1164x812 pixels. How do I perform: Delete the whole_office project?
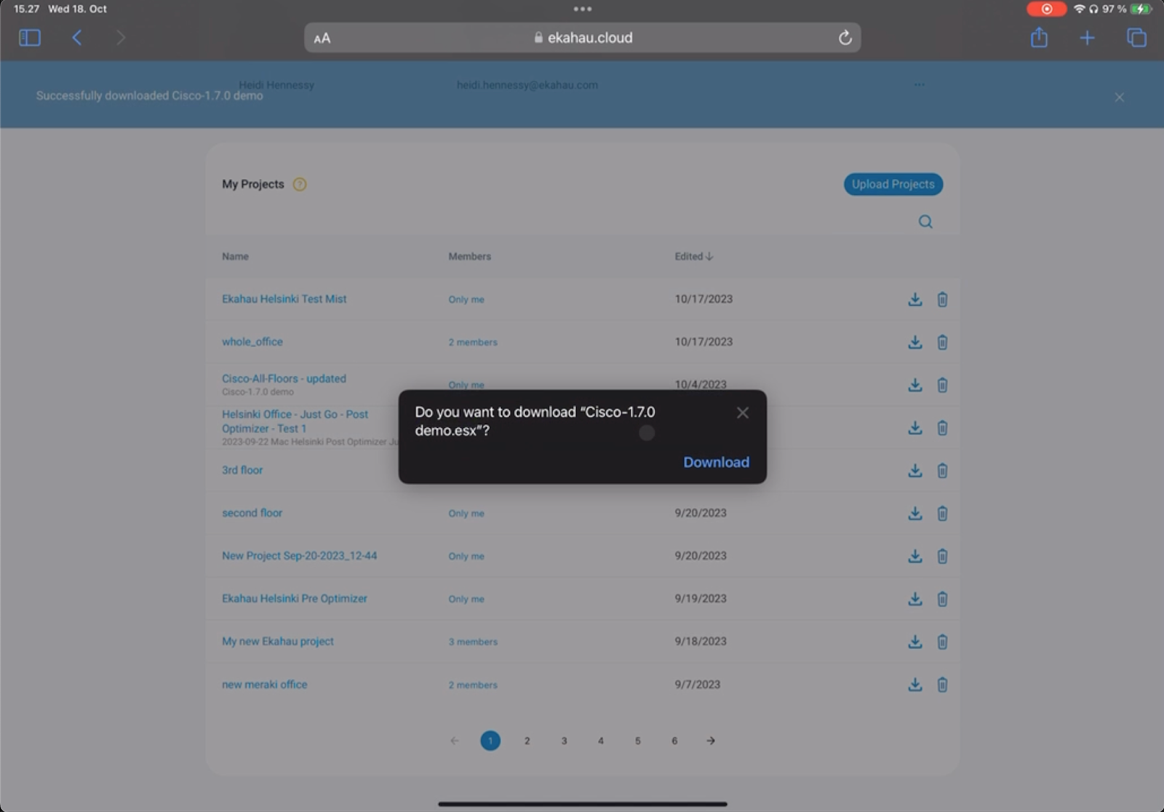942,342
